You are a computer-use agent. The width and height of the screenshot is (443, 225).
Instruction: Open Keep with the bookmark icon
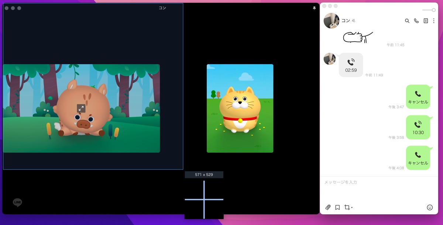[337, 207]
